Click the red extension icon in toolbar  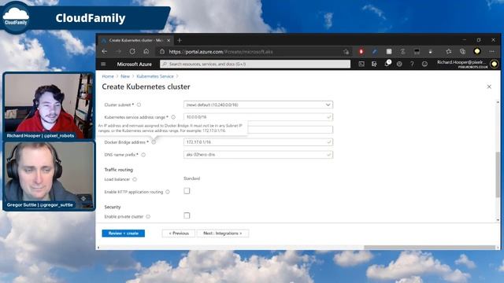(x=361, y=51)
